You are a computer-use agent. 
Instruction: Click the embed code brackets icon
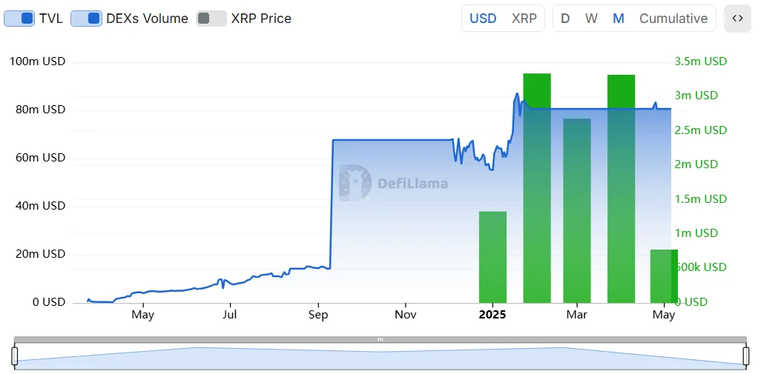point(737,19)
